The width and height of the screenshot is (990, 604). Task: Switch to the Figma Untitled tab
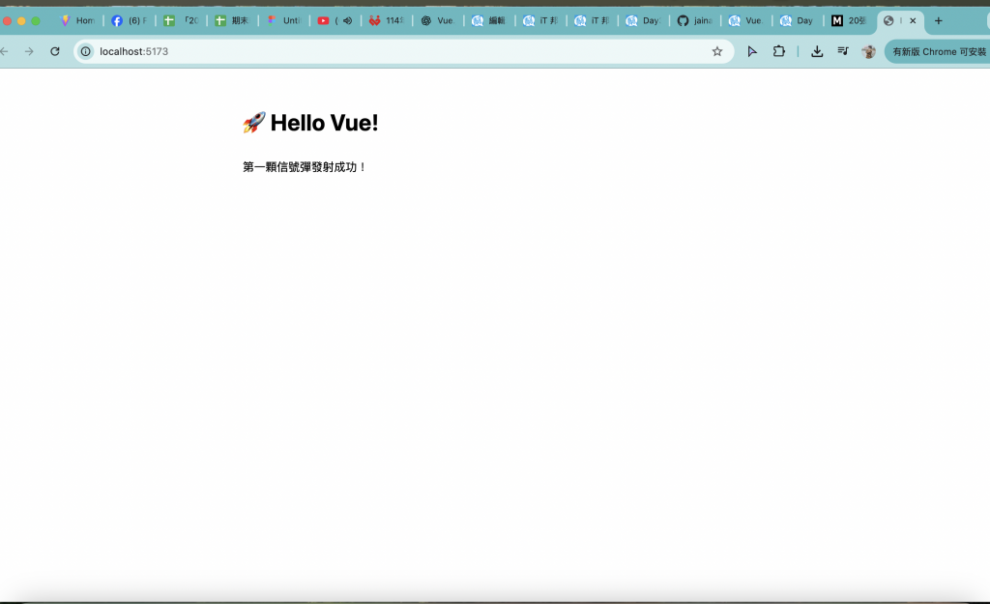[x=284, y=21]
